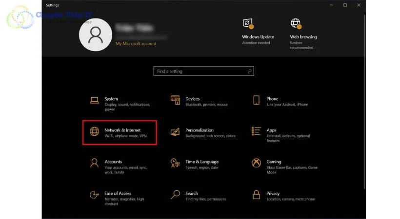The width and height of the screenshot is (400, 219).
Task: Click the Find a setting search box
Action: tap(200, 71)
